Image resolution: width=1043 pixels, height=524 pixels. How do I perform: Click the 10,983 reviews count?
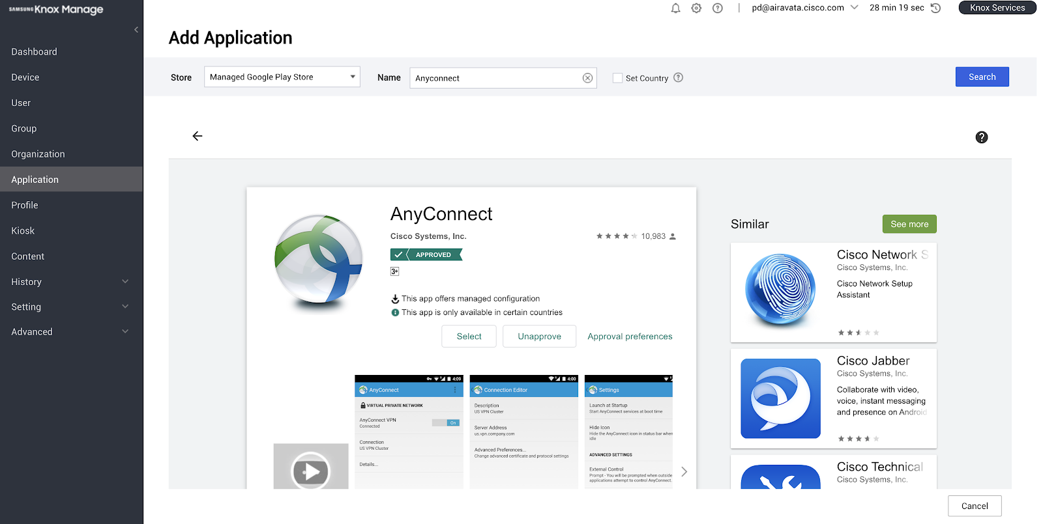tap(653, 236)
